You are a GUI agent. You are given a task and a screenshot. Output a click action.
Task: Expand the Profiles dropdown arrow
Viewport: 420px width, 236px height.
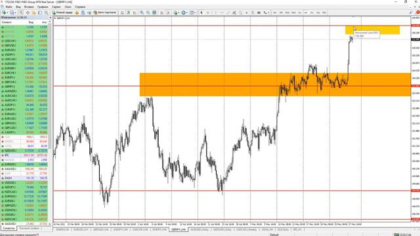[15, 12]
